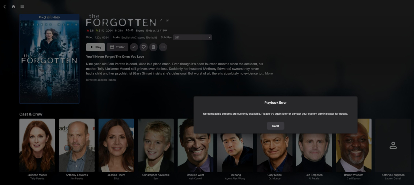
Task: Click the edit pencil icon beside title
Action: click(161, 20)
